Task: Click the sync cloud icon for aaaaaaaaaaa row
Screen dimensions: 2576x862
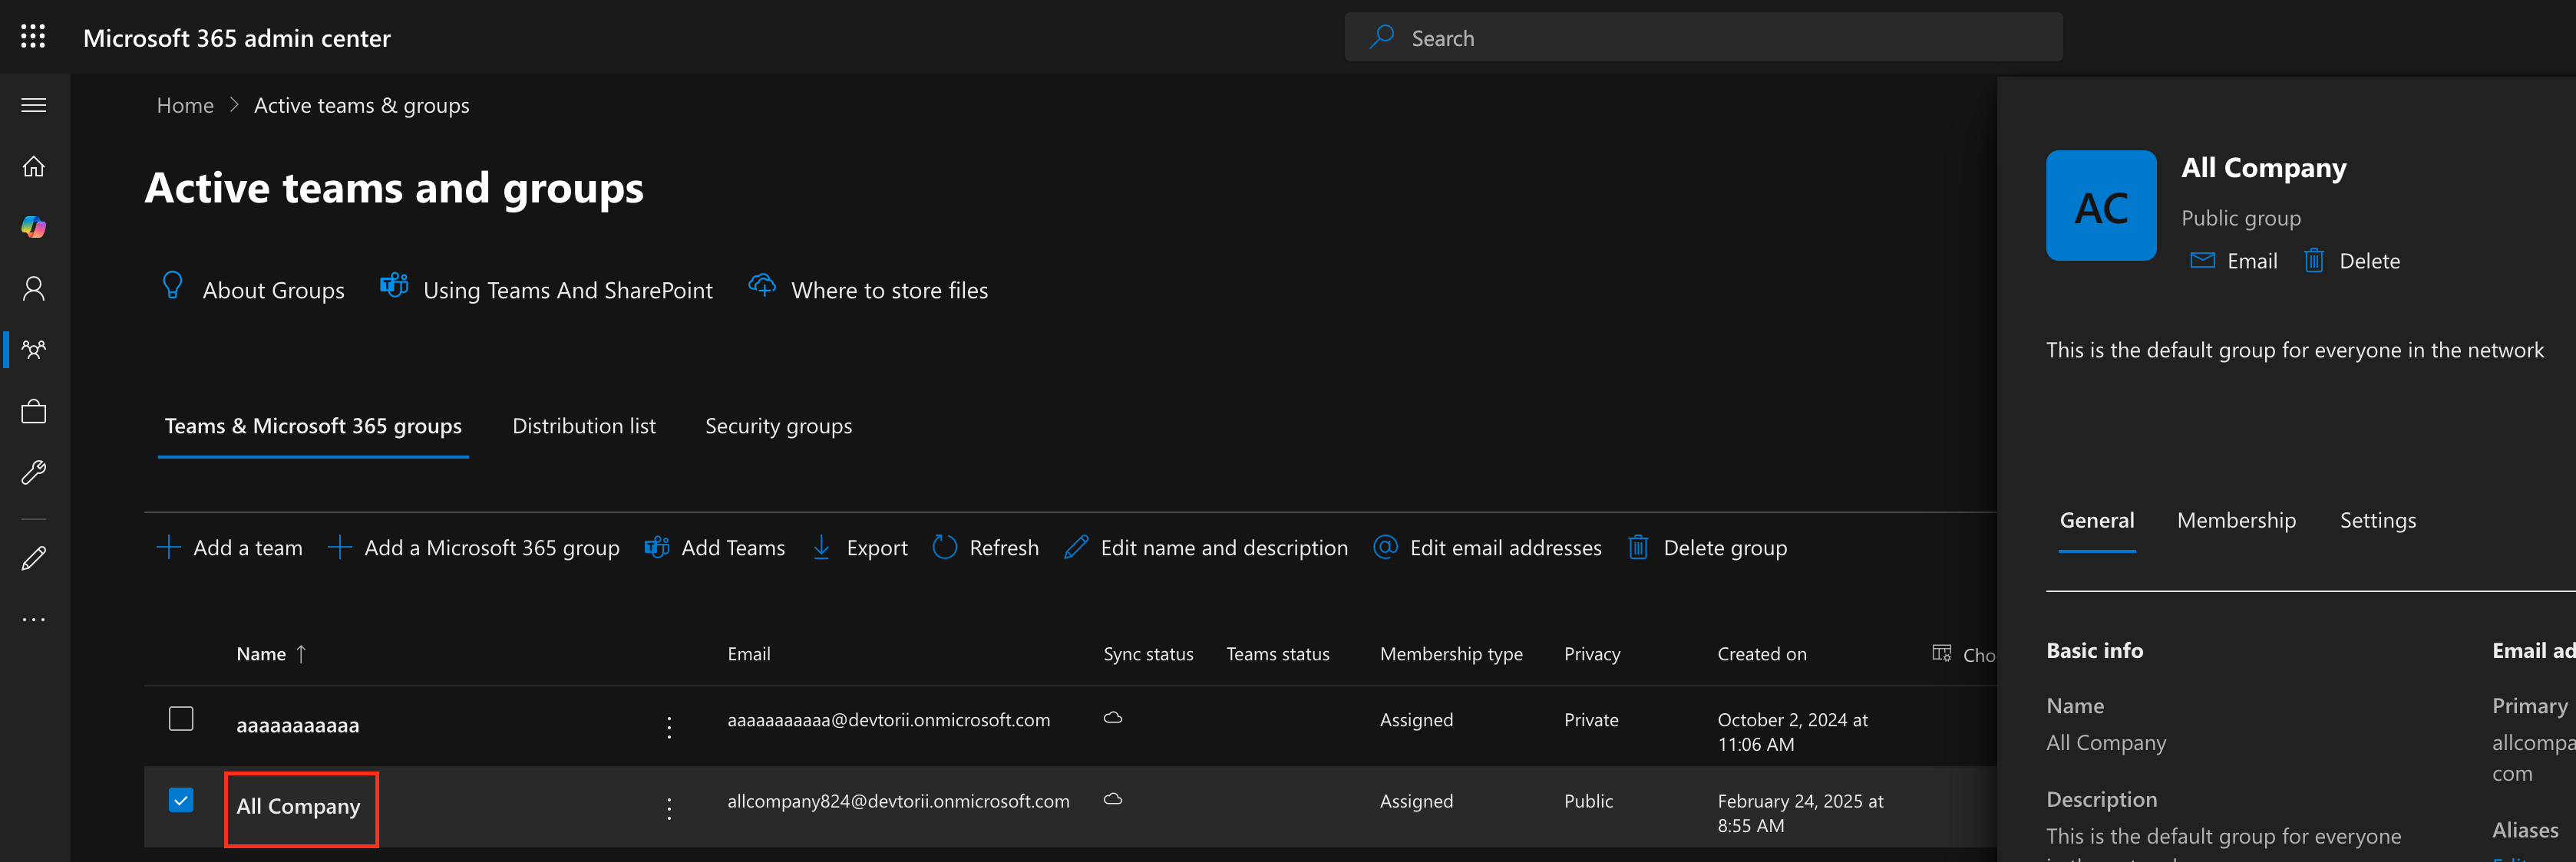Action: [1112, 718]
